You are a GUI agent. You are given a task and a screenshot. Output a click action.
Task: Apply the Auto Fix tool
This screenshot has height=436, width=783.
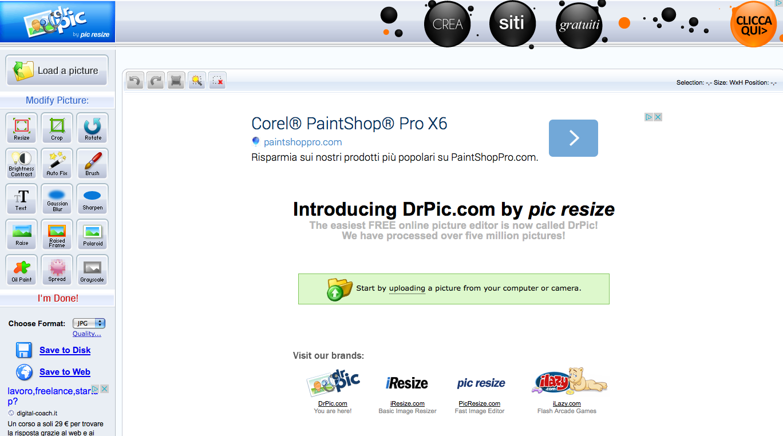(57, 163)
